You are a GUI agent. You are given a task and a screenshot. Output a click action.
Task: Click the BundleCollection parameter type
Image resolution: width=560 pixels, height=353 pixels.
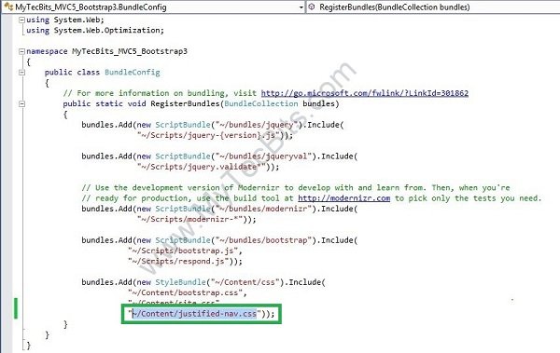coord(261,103)
